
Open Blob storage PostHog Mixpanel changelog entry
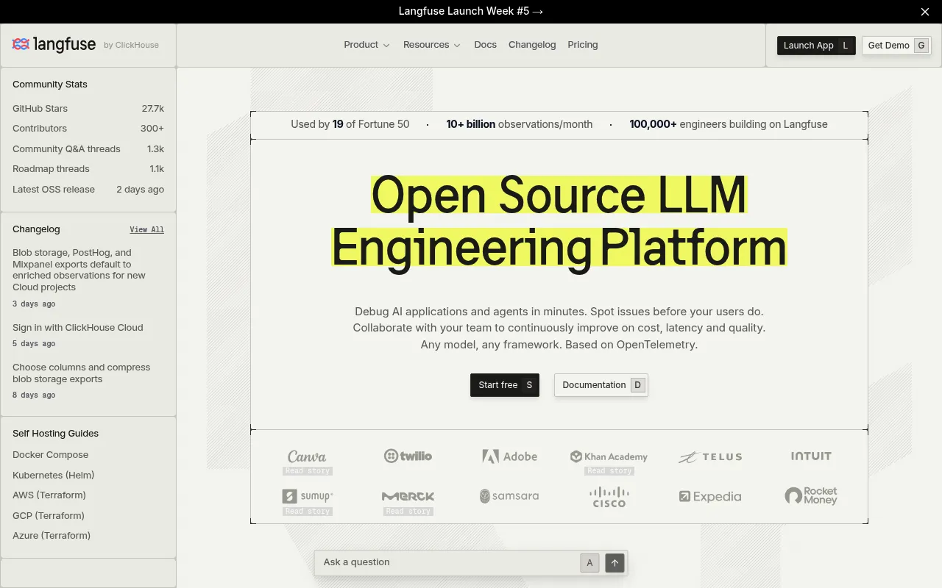click(88, 278)
